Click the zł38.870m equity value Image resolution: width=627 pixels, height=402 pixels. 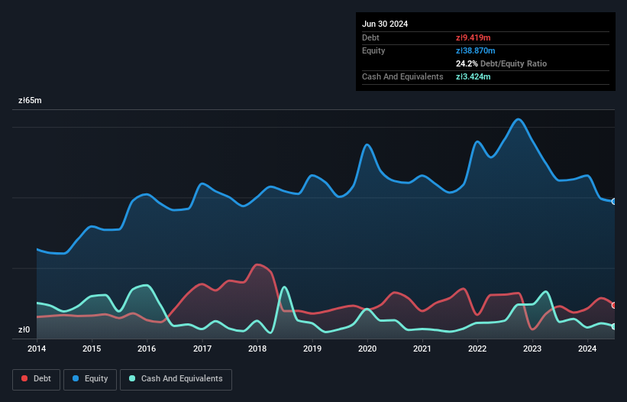(476, 50)
